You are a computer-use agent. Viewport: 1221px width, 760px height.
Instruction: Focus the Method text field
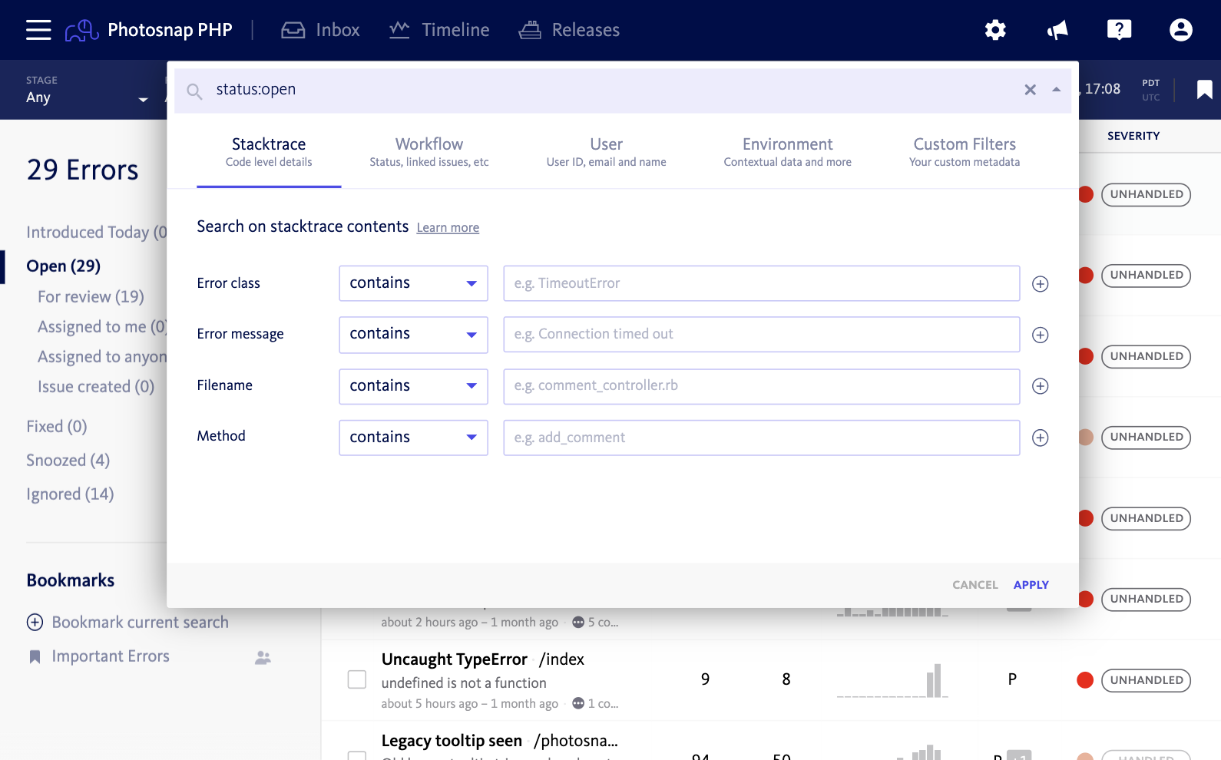(x=761, y=438)
